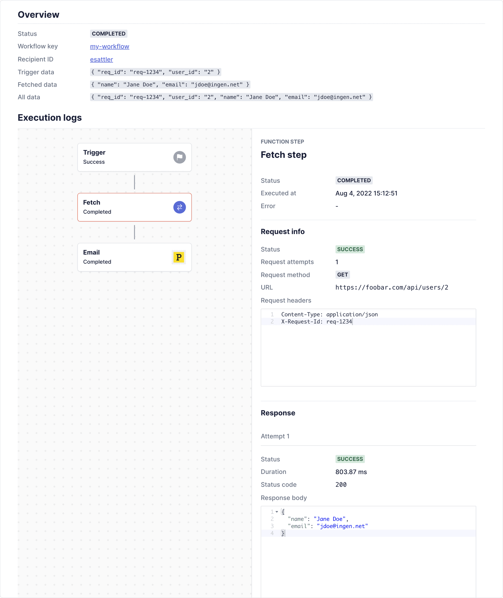Image resolution: width=503 pixels, height=598 pixels.
Task: Click the Request info SUCCESS badge
Action: (x=350, y=249)
